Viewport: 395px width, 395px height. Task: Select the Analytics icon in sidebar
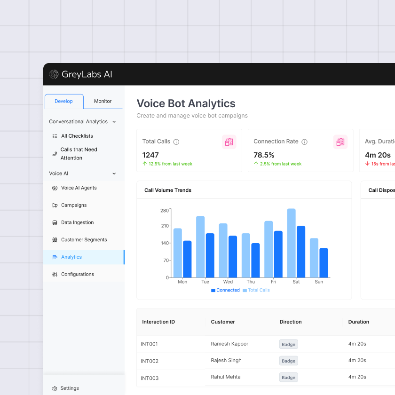(55, 257)
